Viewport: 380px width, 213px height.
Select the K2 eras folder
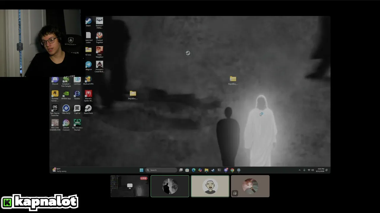(88, 51)
